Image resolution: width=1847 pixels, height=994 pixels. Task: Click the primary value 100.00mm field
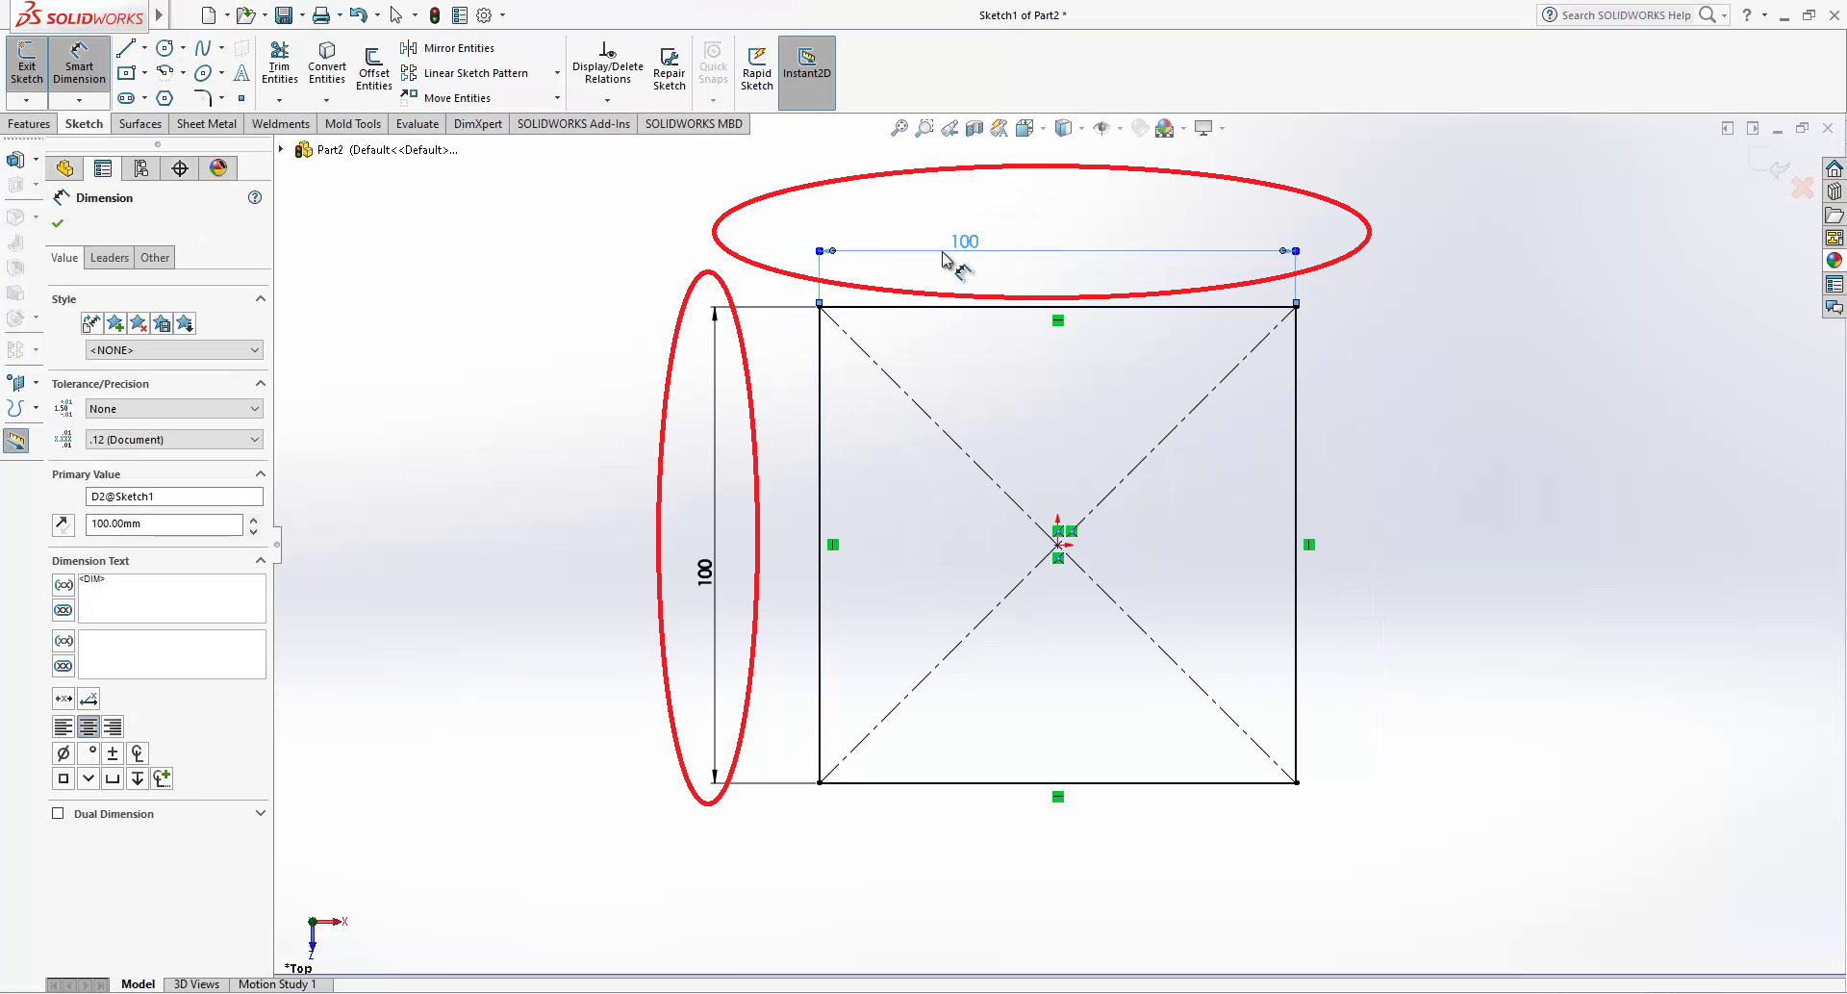point(164,524)
